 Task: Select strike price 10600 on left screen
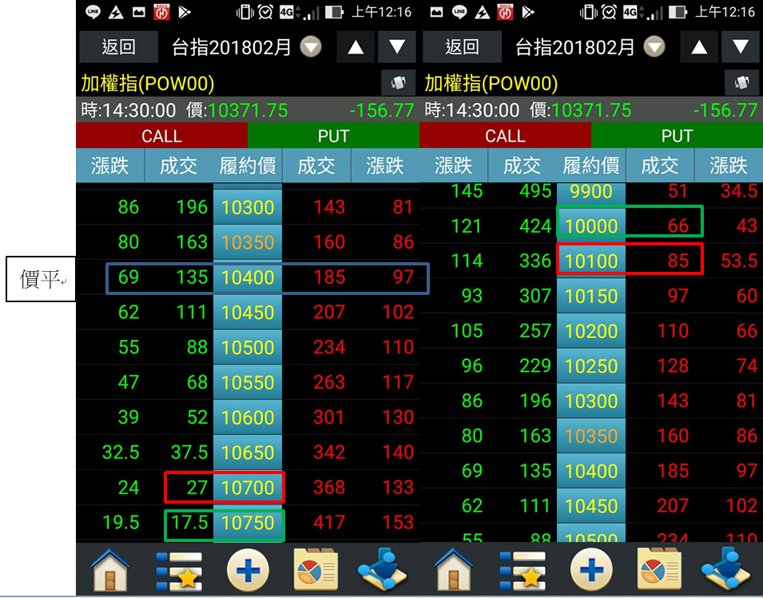(248, 417)
